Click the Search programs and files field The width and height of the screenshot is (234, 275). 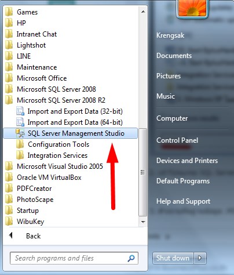[74, 258]
